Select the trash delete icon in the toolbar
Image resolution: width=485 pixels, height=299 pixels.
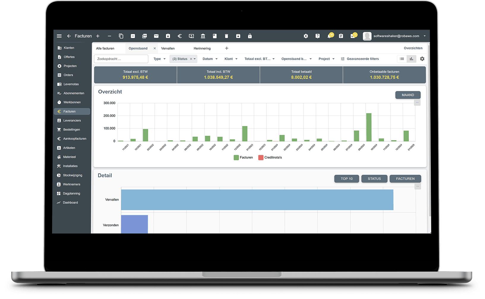[226, 36]
